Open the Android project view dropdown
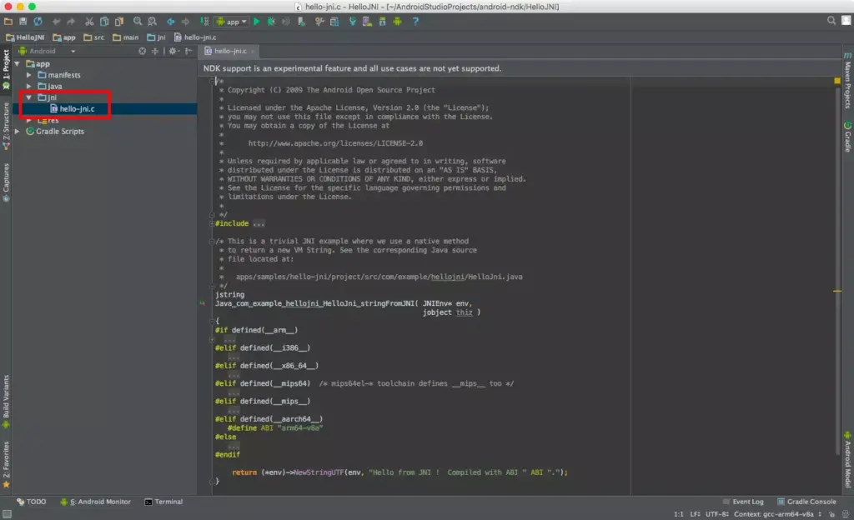The height and width of the screenshot is (520, 854). [43, 51]
